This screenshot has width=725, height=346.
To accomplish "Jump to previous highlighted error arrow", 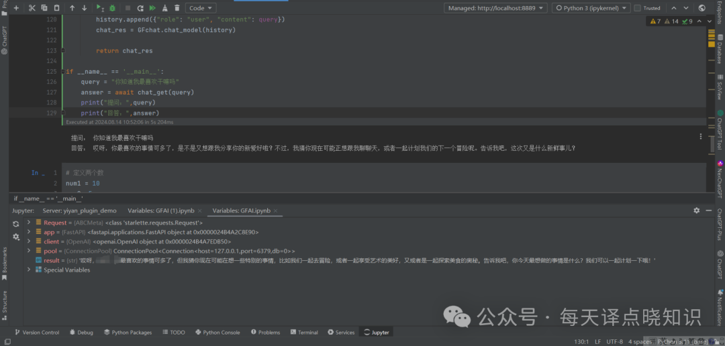I will click(x=700, y=21).
